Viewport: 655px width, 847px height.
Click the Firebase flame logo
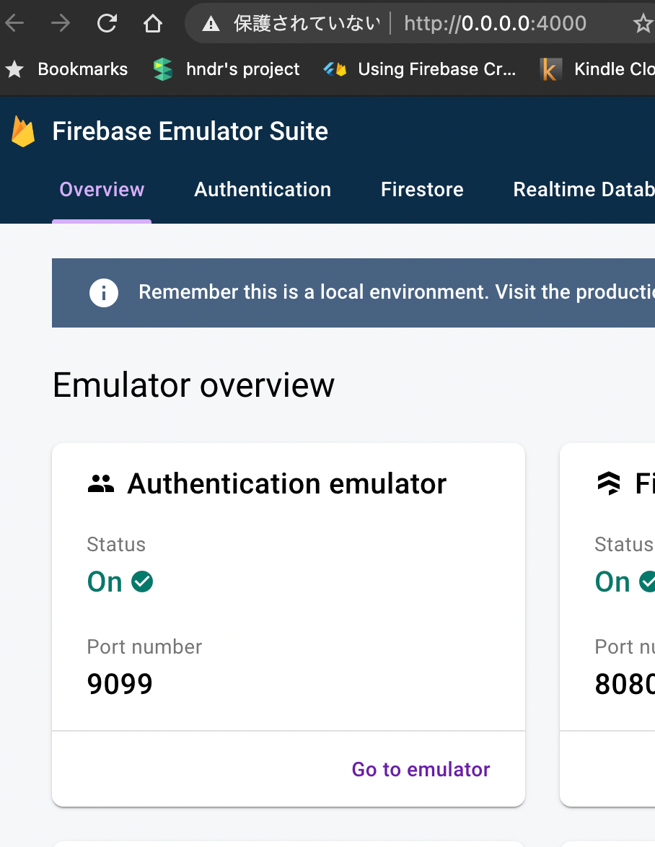coord(23,131)
